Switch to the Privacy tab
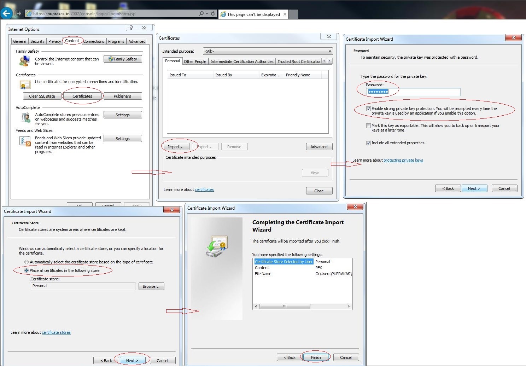526x367 pixels. (55, 41)
